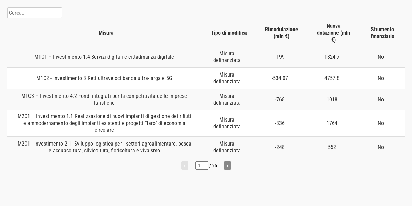The width and height of the screenshot is (412, 206).
Task: Sort by Misura column header
Action: tap(106, 33)
